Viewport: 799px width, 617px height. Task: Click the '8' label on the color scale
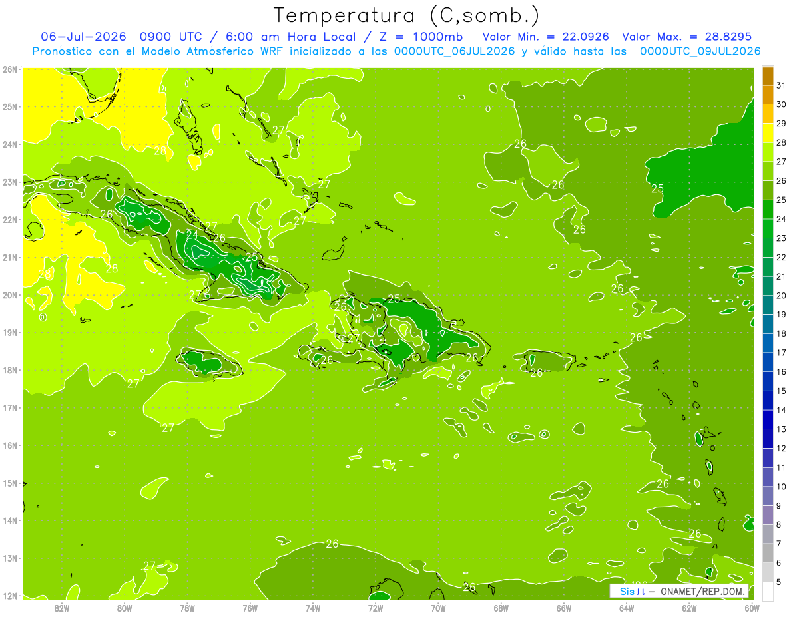pyautogui.click(x=780, y=524)
